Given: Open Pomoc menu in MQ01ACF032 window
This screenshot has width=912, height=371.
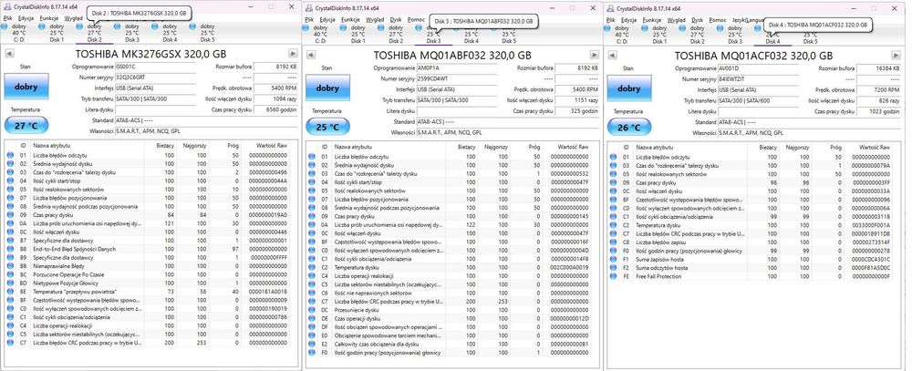Looking at the screenshot, I should 718,19.
